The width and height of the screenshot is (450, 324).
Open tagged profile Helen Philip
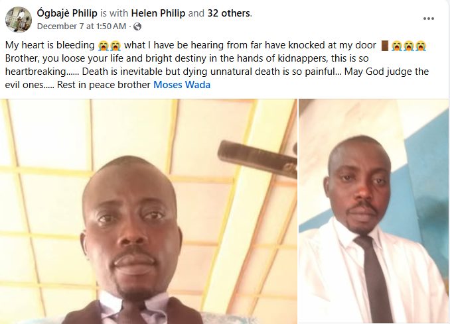pyautogui.click(x=158, y=13)
